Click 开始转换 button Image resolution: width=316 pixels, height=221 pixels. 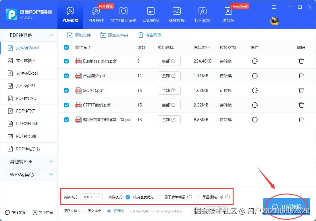coord(287,207)
